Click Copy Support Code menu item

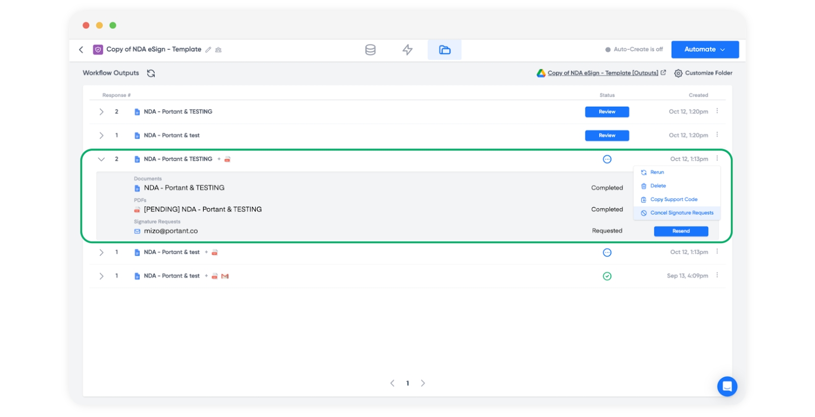point(673,199)
